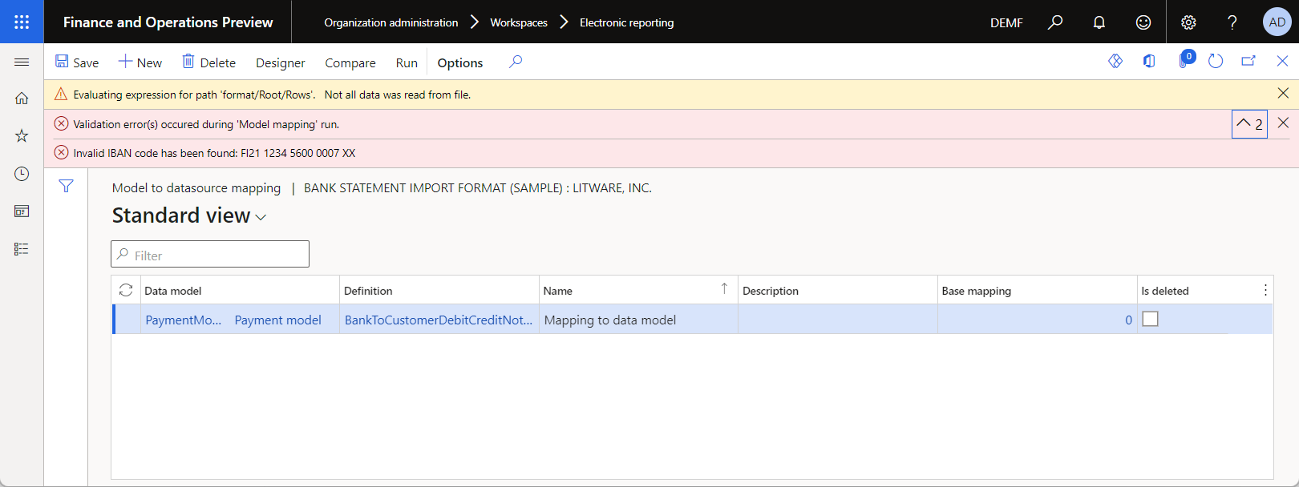Open grid column options menu (three dots)
This screenshot has height=487, width=1299.
tap(1265, 290)
